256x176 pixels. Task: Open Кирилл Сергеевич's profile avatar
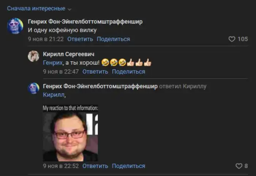tap(34, 56)
